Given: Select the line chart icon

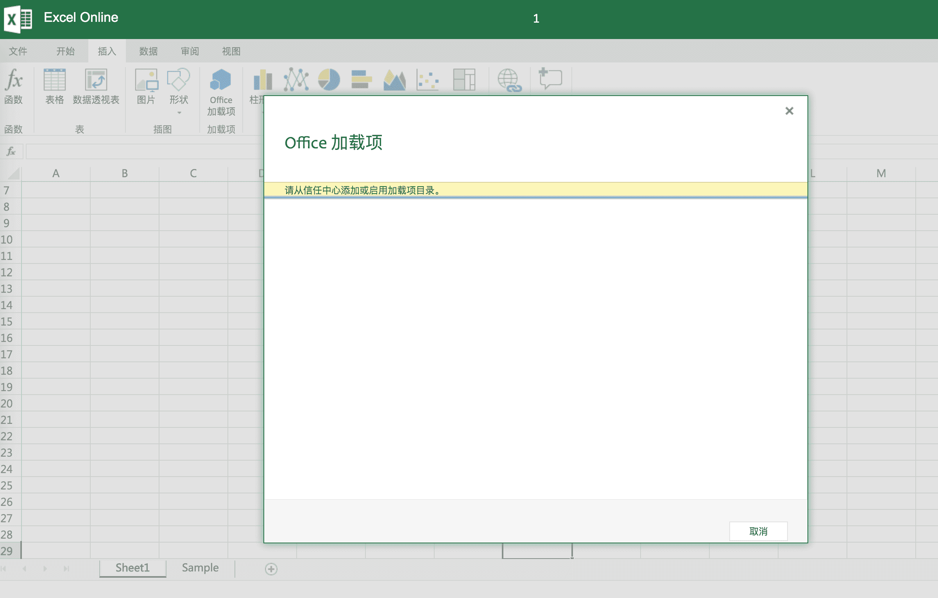Looking at the screenshot, I should pos(296,79).
